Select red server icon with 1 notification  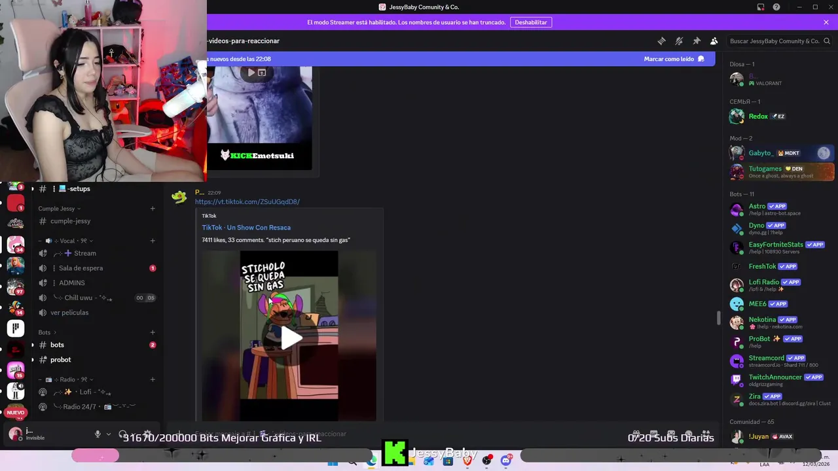click(x=16, y=203)
